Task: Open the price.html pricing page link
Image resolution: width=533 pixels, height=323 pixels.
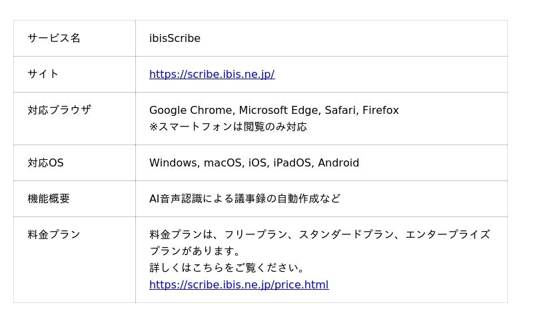Action: [x=239, y=284]
